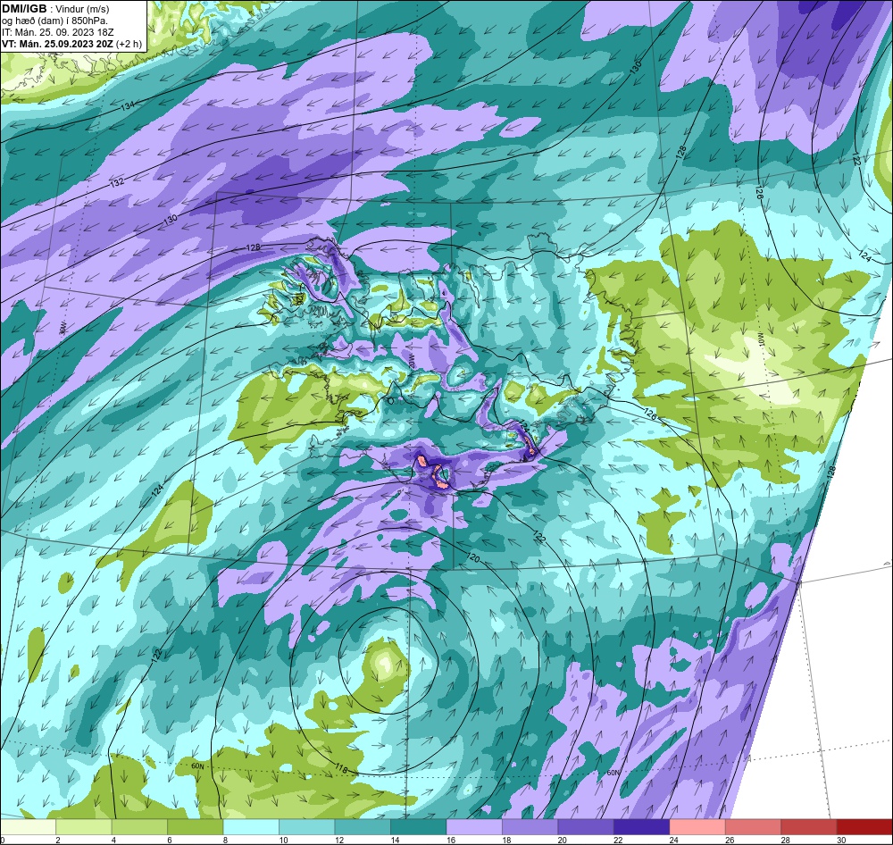This screenshot has width=893, height=845.
Task: Click the 26–28 m/s salmon legend swatch
Action: coord(754,827)
